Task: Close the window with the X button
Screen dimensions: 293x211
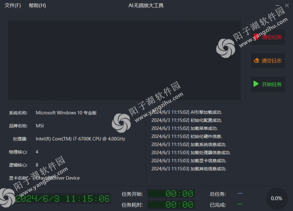Action: point(287,6)
